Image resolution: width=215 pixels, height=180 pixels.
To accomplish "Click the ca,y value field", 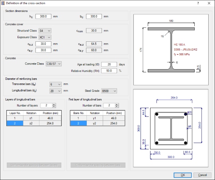I will pos(94,50).
